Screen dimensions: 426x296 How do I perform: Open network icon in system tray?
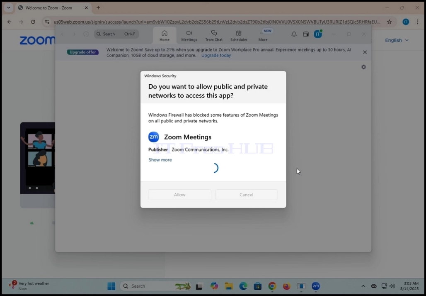384,286
